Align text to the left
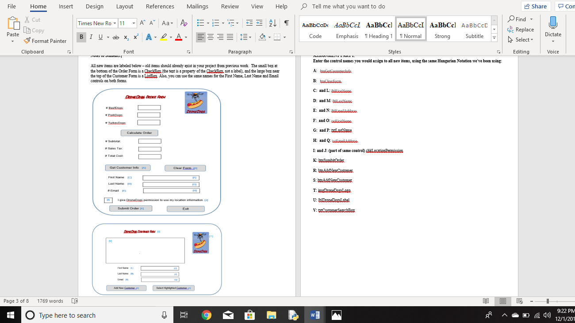The image size is (575, 323). [x=201, y=37]
